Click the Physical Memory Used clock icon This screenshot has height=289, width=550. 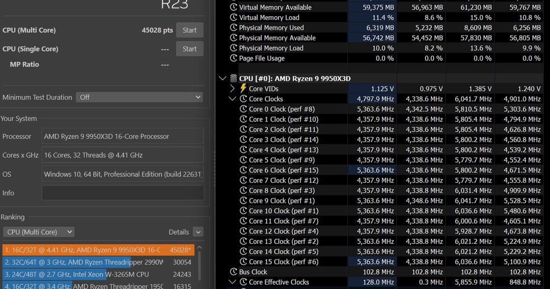click(x=233, y=27)
